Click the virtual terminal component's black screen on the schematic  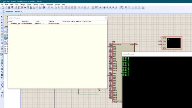click(x=174, y=43)
